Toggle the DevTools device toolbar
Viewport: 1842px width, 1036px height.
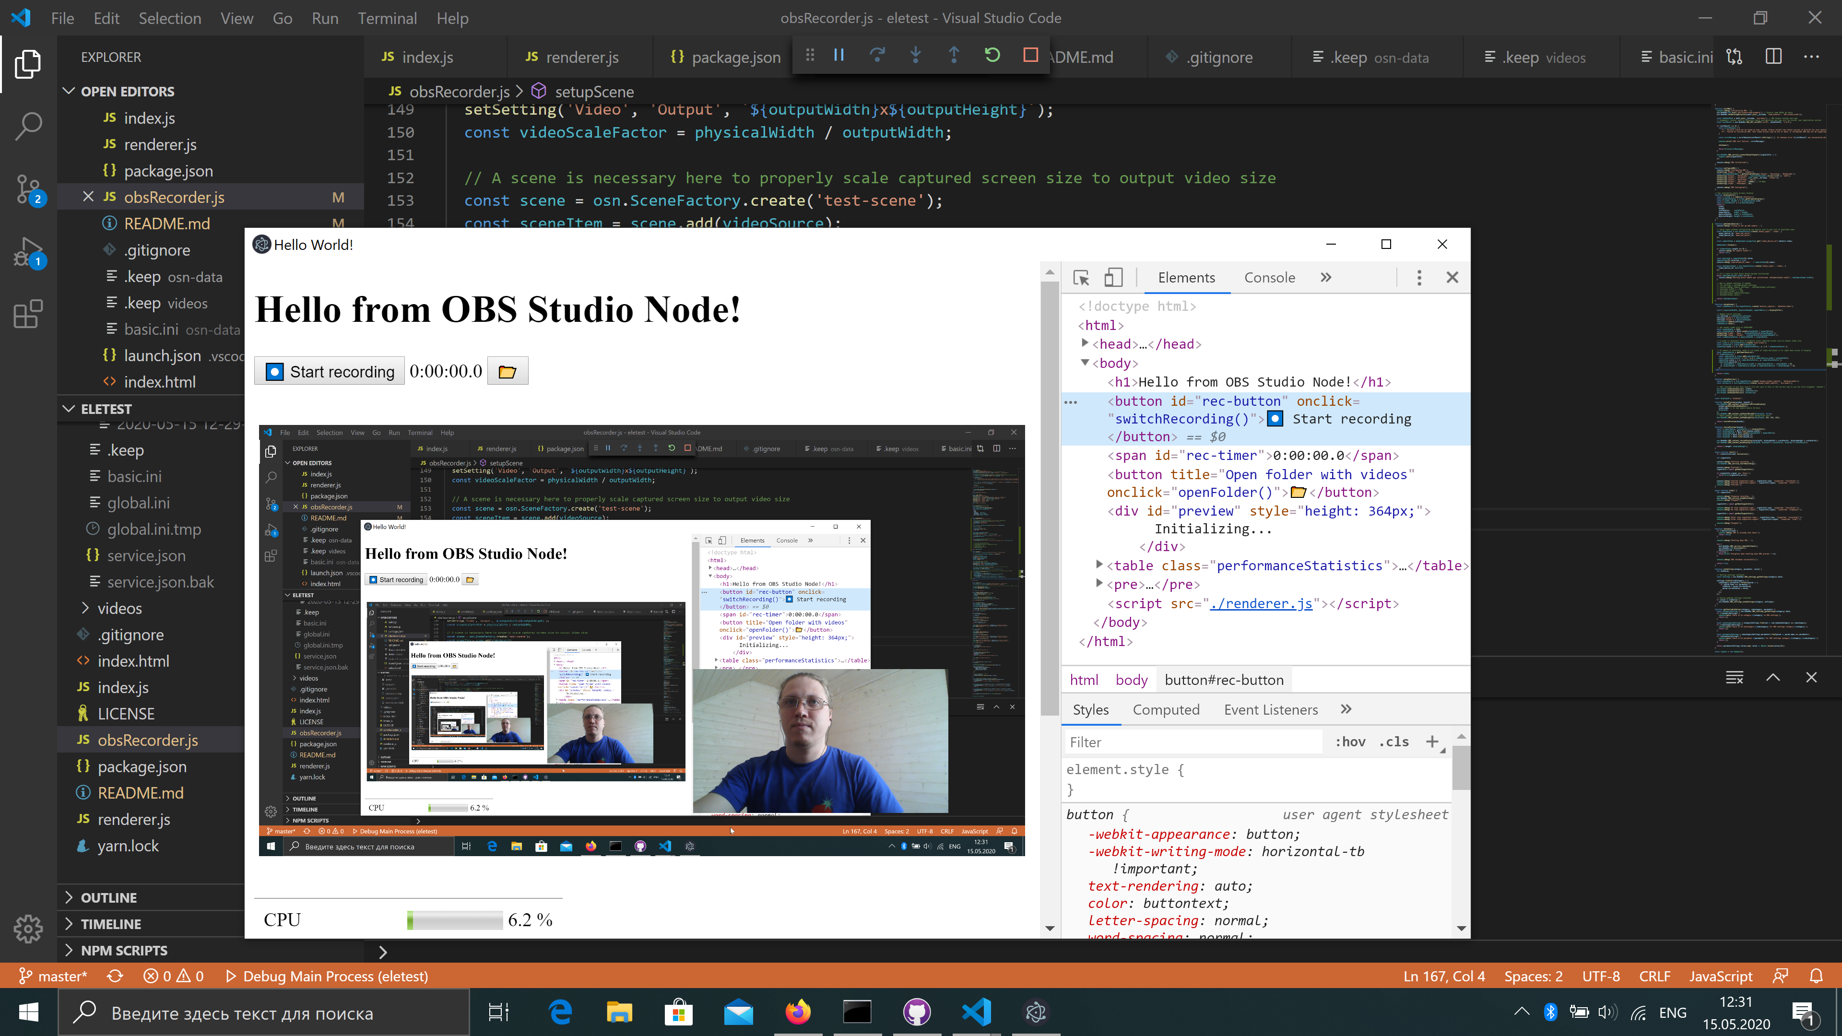click(1113, 277)
